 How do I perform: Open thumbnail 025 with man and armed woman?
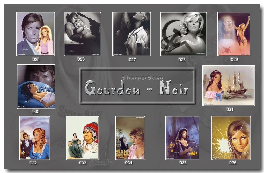coord(35,34)
